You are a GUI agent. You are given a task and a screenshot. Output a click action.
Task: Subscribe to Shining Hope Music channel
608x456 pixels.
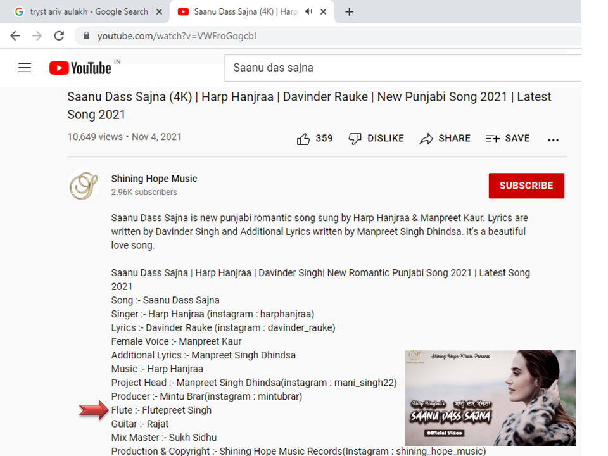tap(526, 186)
